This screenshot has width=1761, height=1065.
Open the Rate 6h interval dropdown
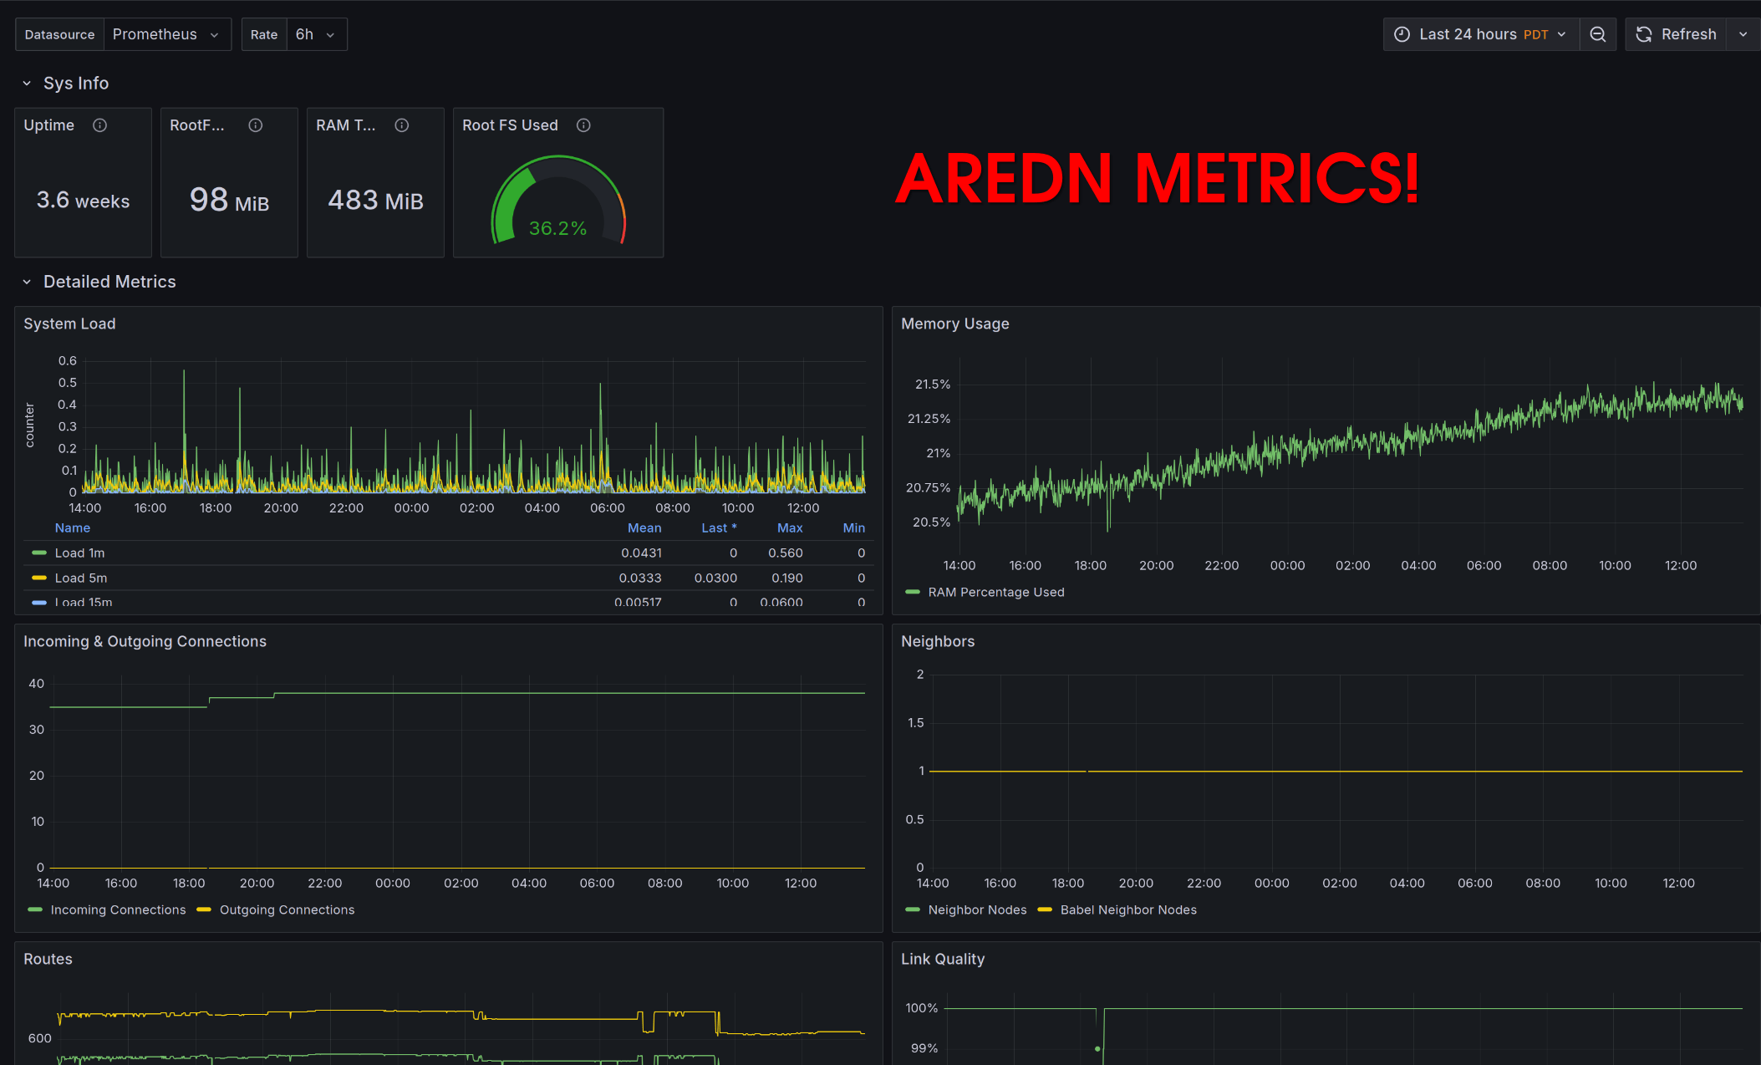(x=316, y=34)
